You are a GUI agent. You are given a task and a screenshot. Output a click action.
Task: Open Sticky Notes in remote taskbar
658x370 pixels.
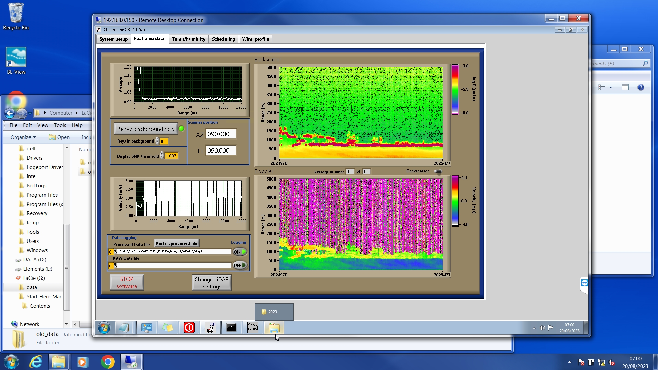(x=168, y=328)
